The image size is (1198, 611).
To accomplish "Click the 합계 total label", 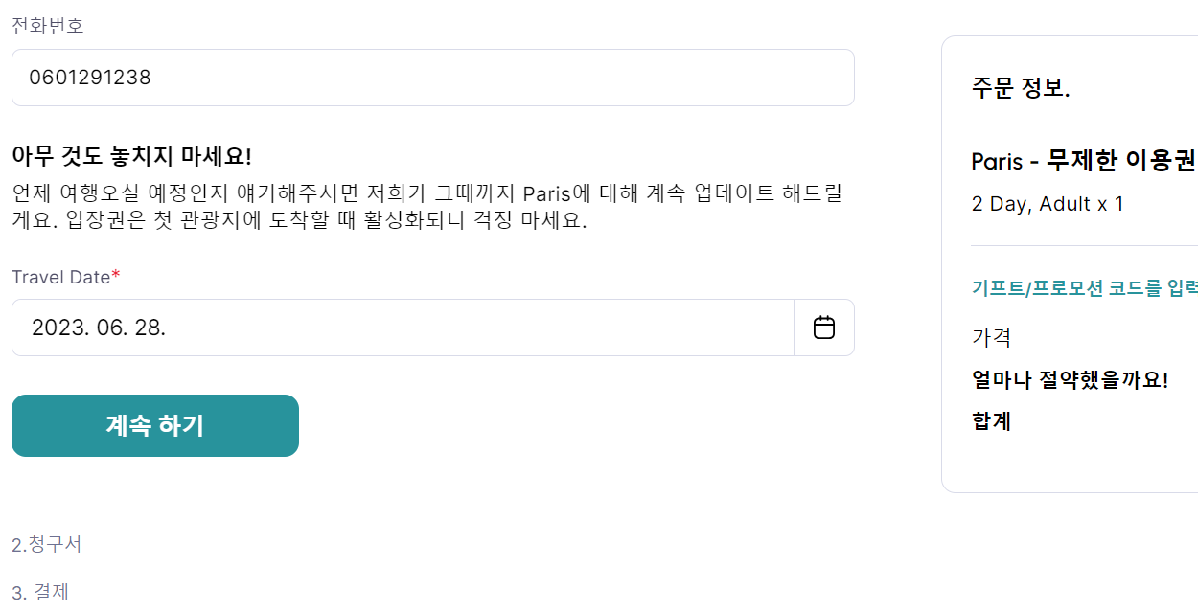I will [991, 421].
